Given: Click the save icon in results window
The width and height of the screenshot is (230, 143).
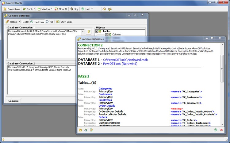Looking at the screenshot, I should 80,130.
